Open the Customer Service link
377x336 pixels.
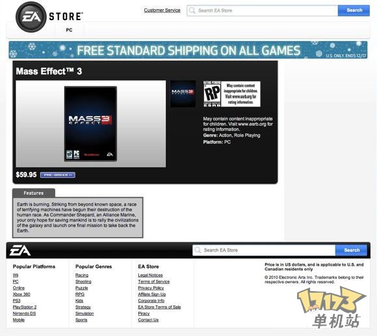(162, 10)
